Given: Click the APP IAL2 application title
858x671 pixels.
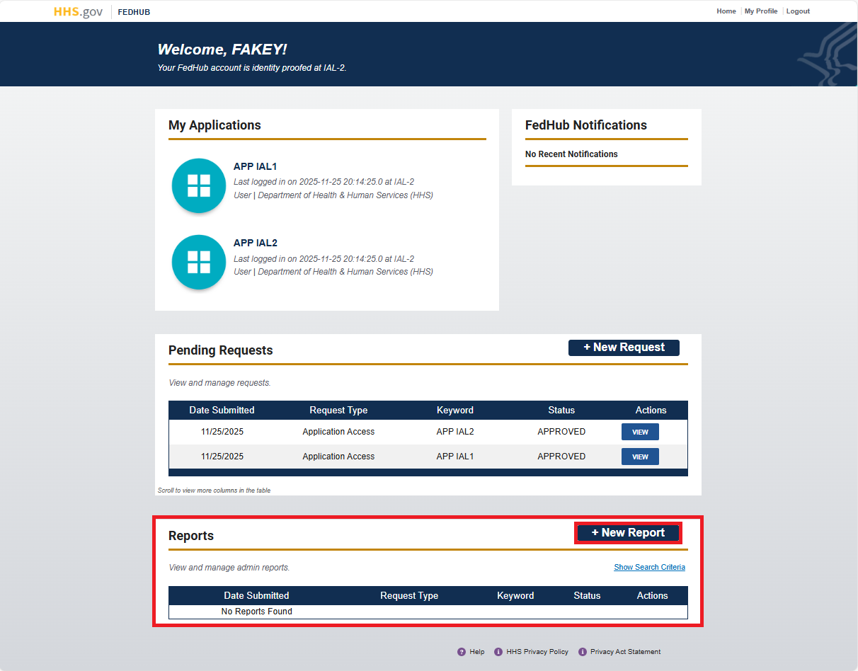Looking at the screenshot, I should 256,243.
